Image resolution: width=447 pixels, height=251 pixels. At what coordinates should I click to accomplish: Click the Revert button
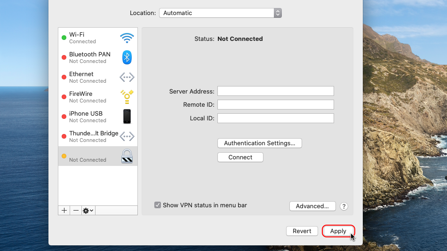302,231
